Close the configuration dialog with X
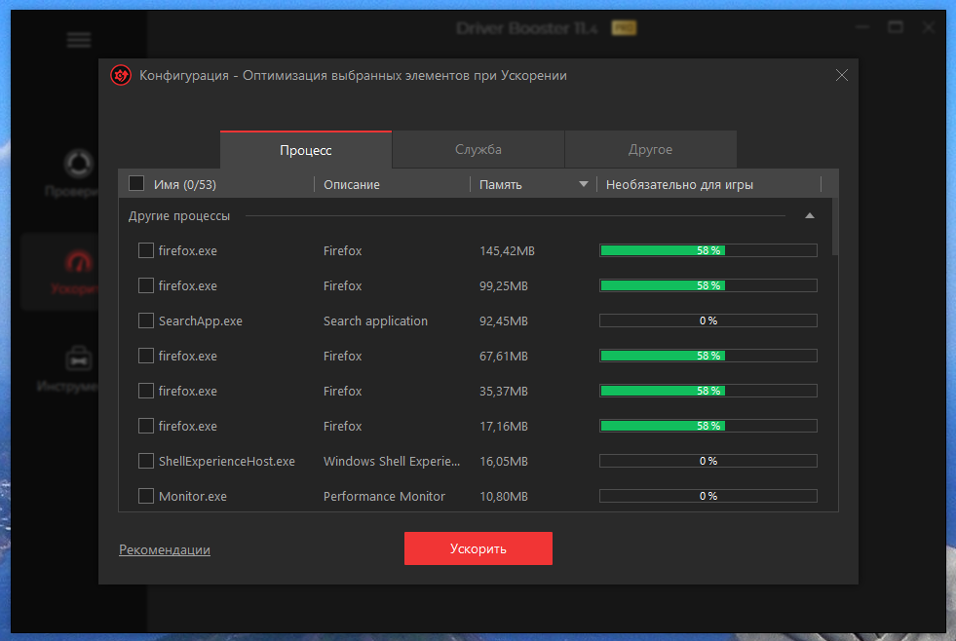 (841, 75)
